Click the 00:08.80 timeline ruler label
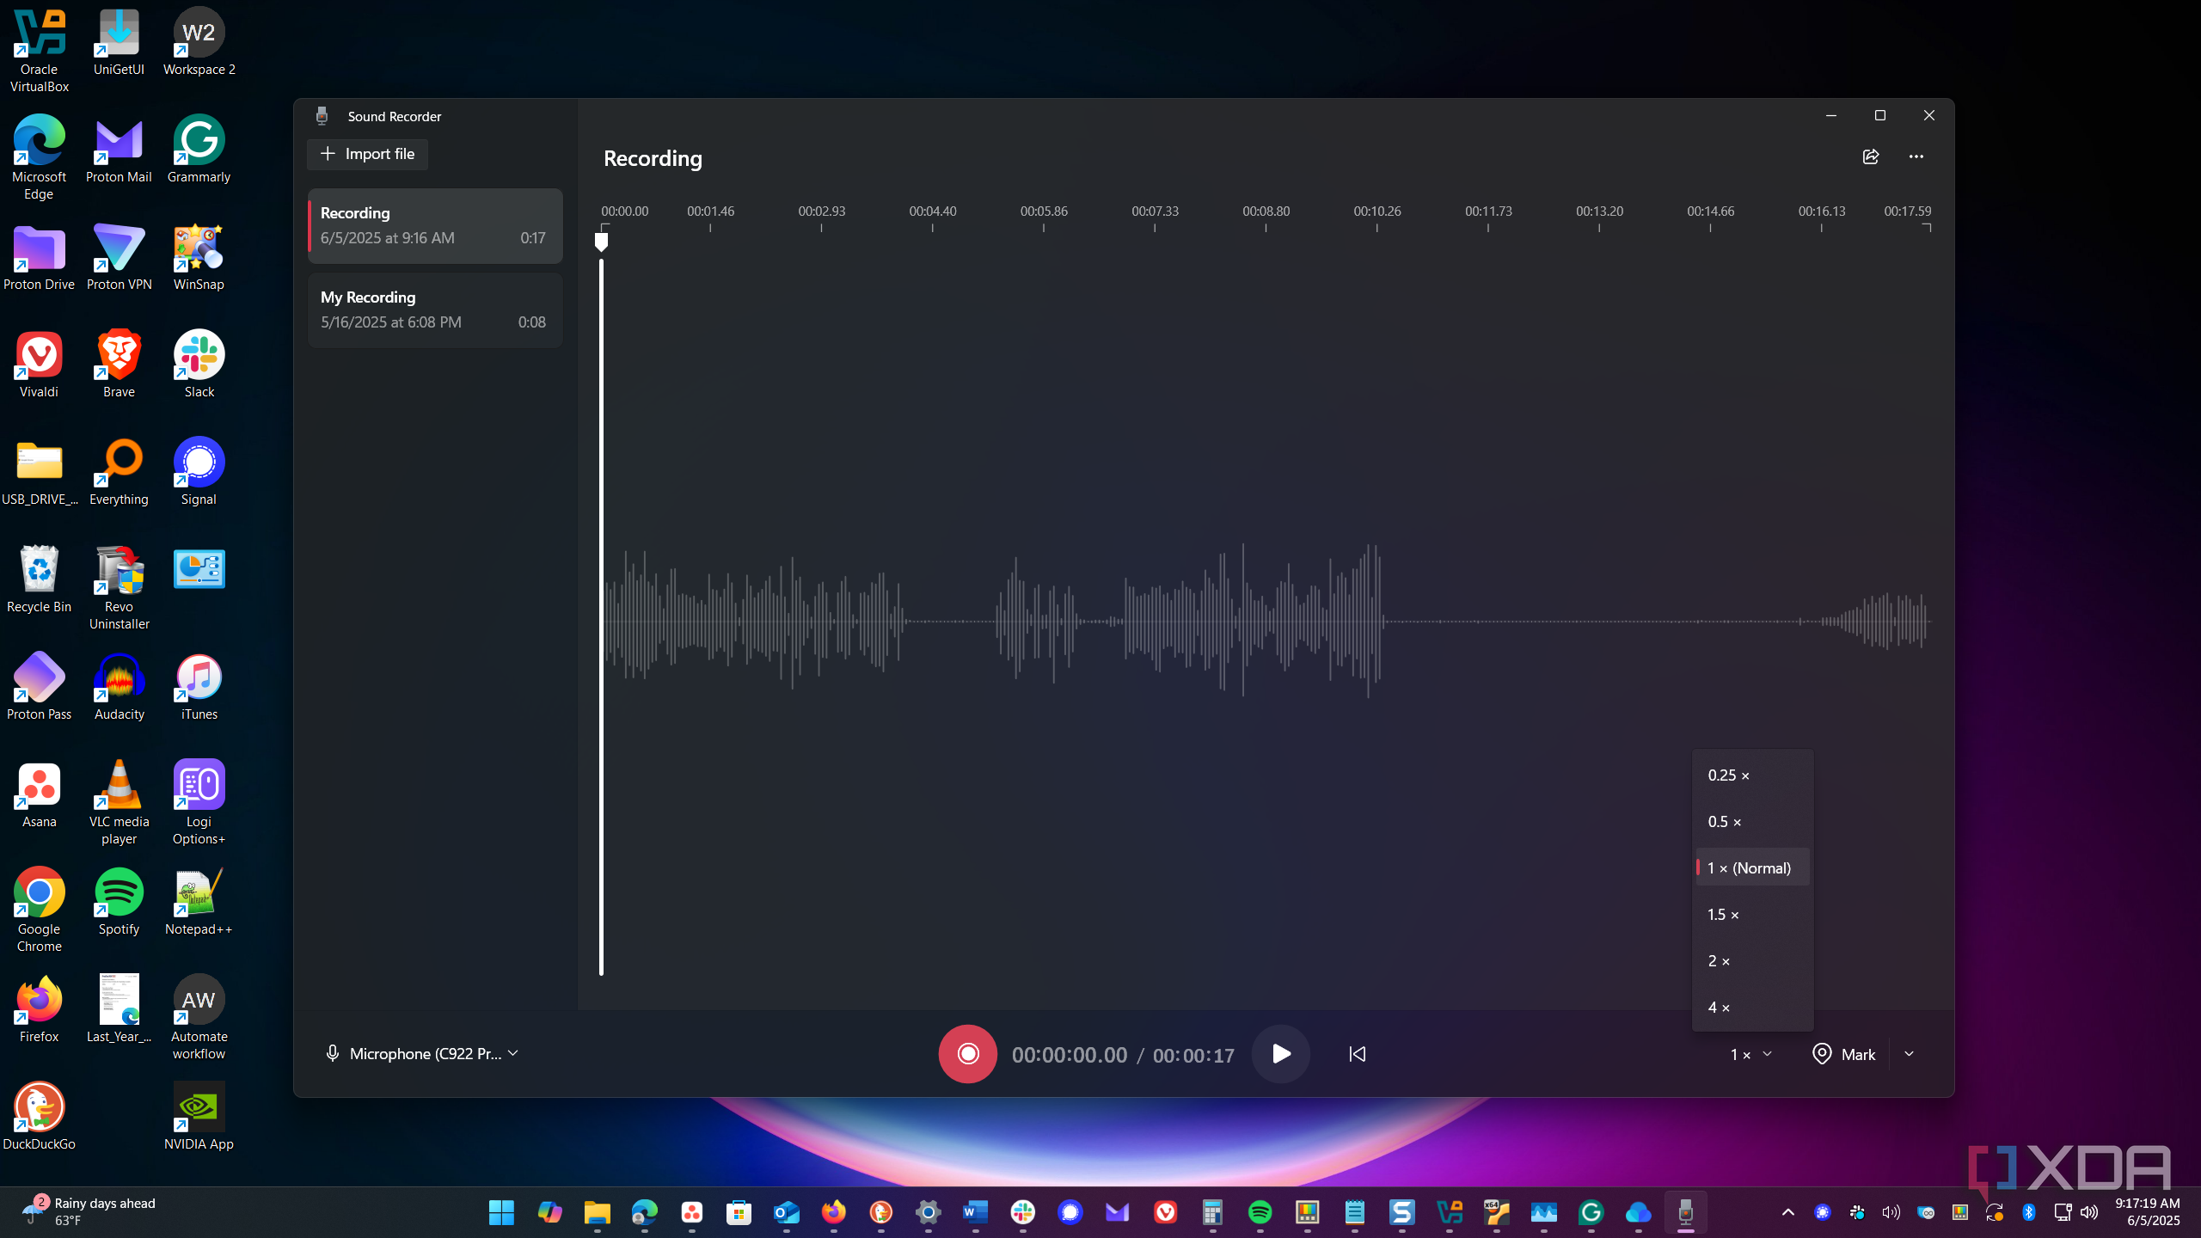This screenshot has width=2201, height=1238. [1266, 211]
